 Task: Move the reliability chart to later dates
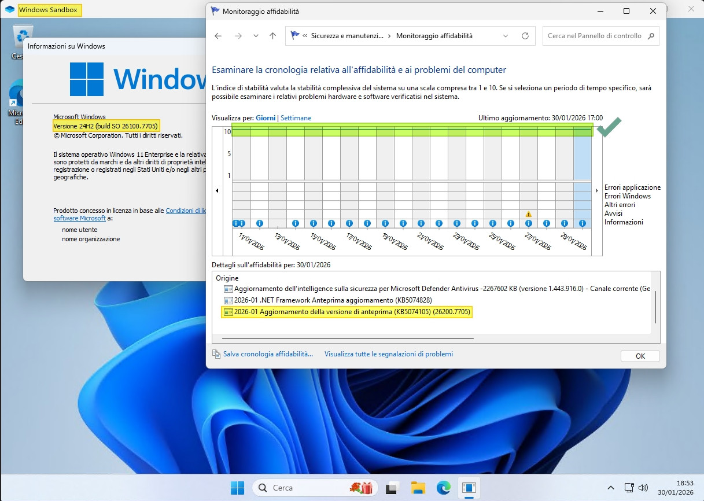597,190
